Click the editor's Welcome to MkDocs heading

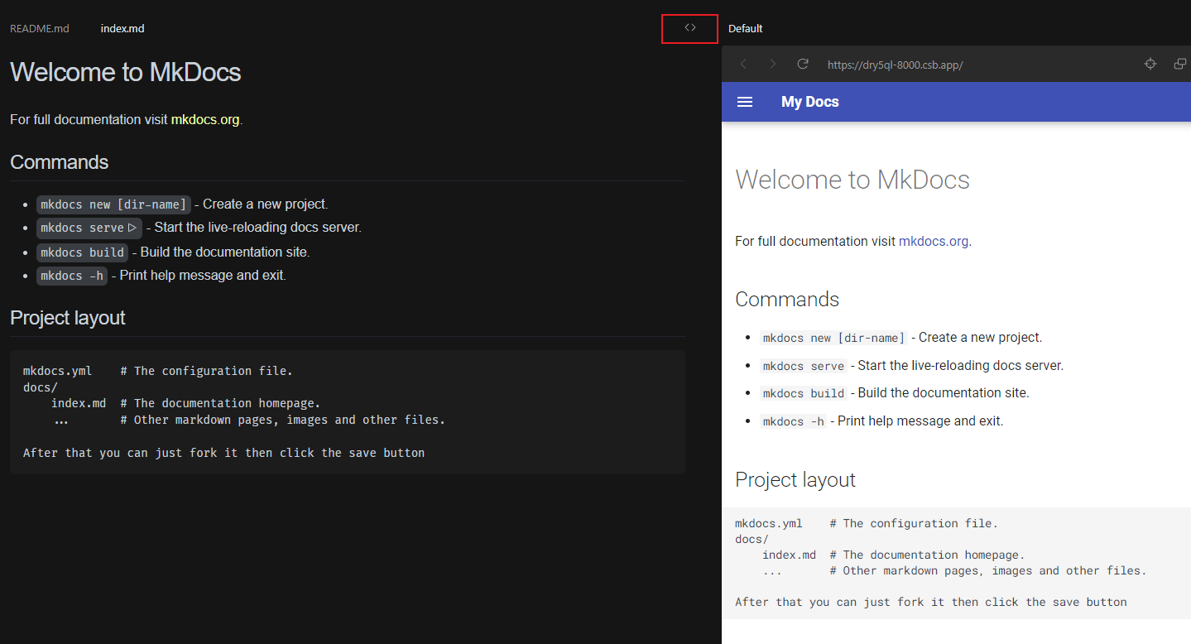coord(126,72)
